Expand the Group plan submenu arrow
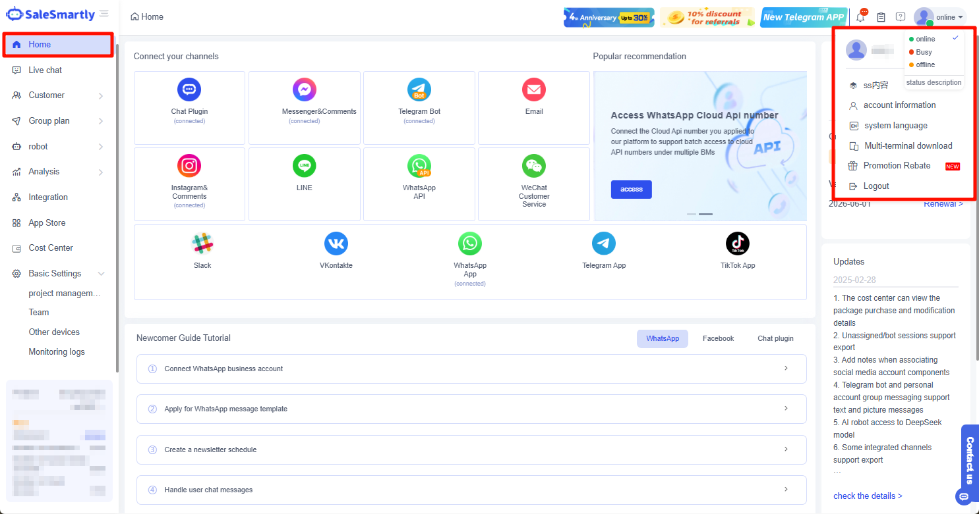 (x=101, y=121)
